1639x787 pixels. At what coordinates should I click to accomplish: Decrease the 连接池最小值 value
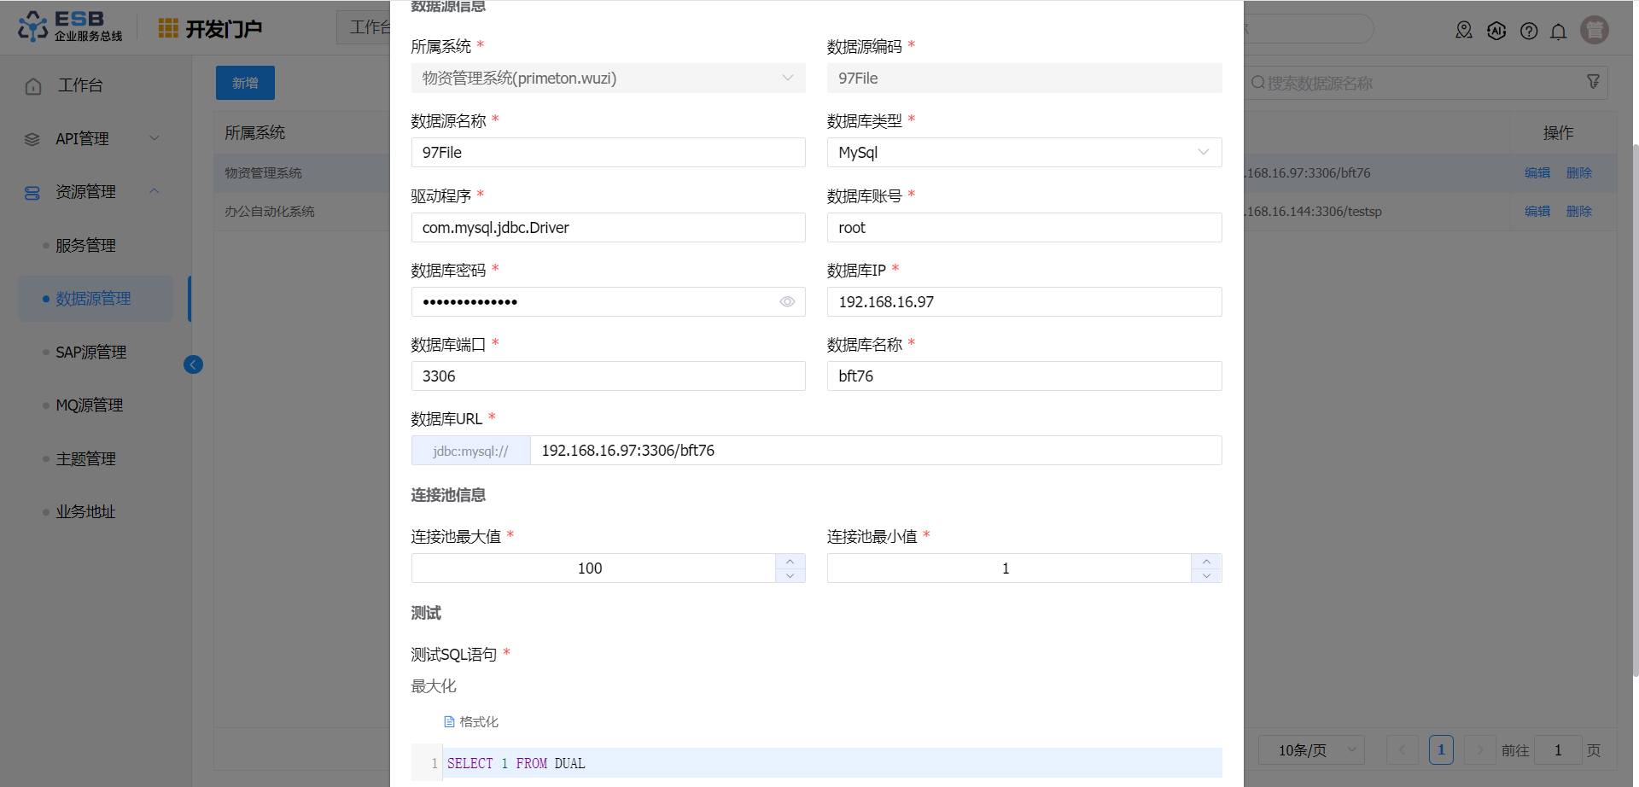1206,575
